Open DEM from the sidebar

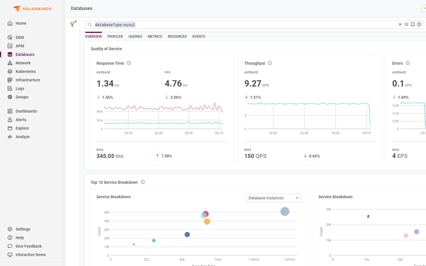tap(20, 37)
